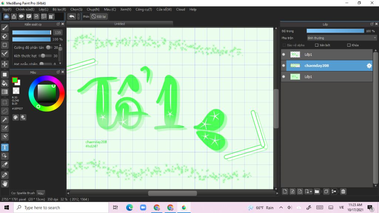Add a new layer folder

pyautogui.click(x=317, y=192)
